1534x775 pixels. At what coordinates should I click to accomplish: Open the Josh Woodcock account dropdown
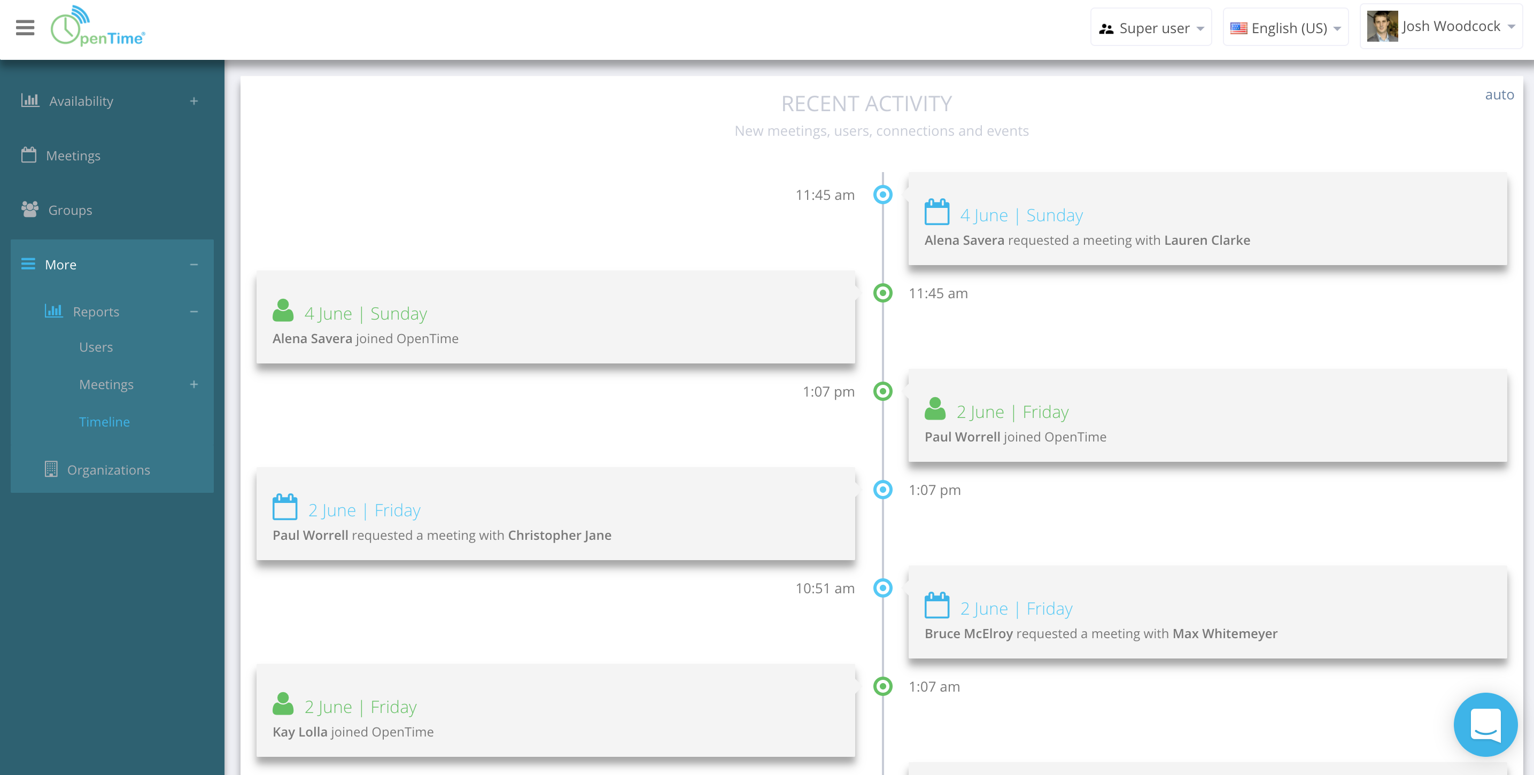1450,27
